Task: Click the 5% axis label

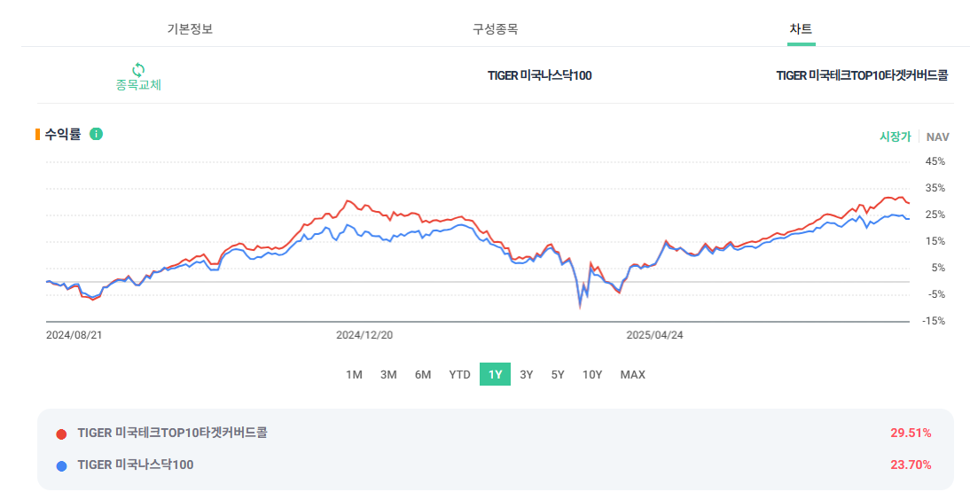Action: tap(938, 268)
